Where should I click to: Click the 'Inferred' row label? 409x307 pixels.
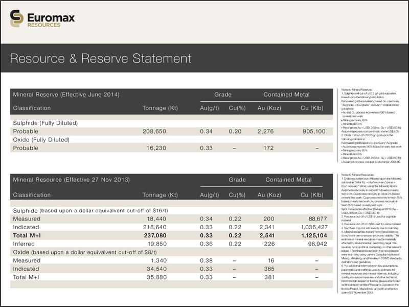[x=24, y=244]
